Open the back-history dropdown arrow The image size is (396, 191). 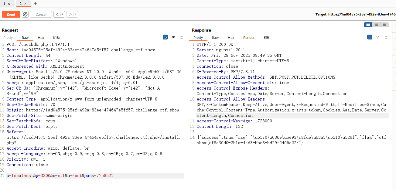tap(63, 14)
